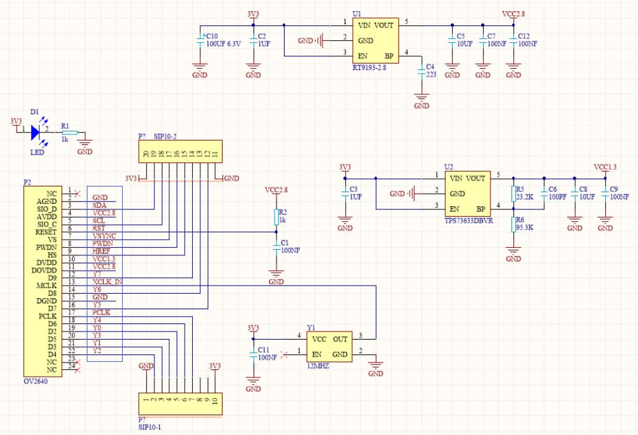The width and height of the screenshot is (638, 435).
Task: Select resistor R6 95.3K
Action: (513, 224)
